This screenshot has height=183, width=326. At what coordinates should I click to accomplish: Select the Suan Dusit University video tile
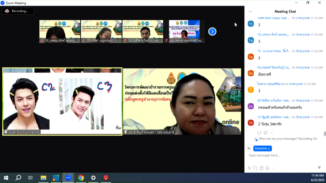pyautogui.click(x=62, y=101)
